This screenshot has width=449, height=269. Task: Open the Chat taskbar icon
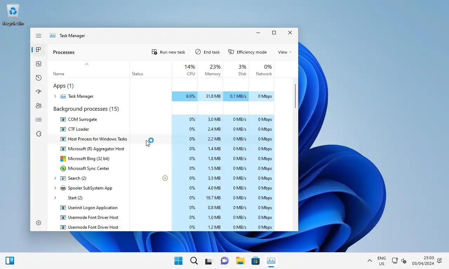point(224,261)
